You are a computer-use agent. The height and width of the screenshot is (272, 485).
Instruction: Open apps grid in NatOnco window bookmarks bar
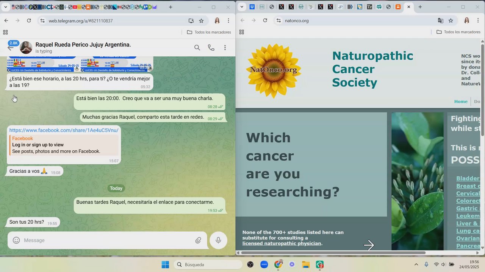(242, 32)
